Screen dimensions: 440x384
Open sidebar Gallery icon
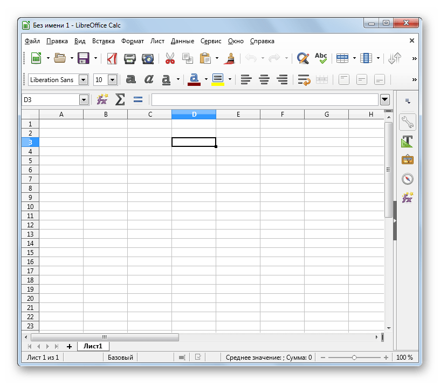408,160
